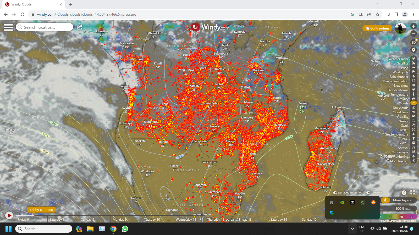This screenshot has width=419, height=235.
Task: Expand More layers... at list bottom
Action: (399, 161)
